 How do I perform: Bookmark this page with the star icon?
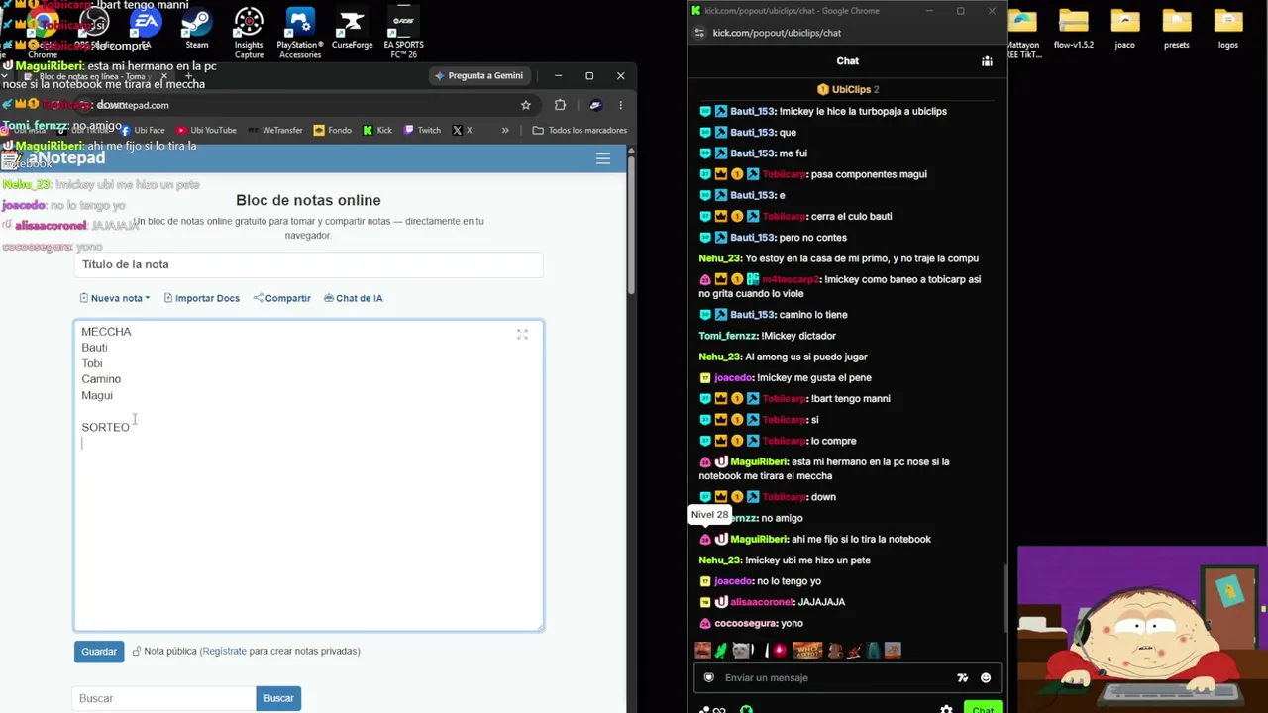point(526,105)
